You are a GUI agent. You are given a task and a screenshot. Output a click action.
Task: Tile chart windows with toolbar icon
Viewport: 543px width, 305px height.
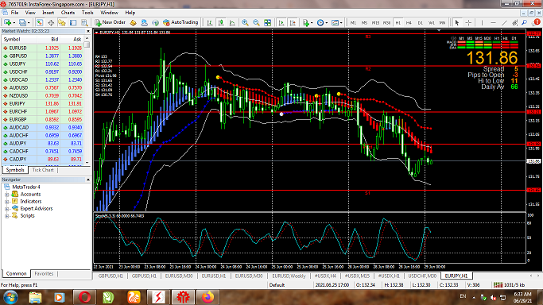pyautogui.click(x=267, y=22)
